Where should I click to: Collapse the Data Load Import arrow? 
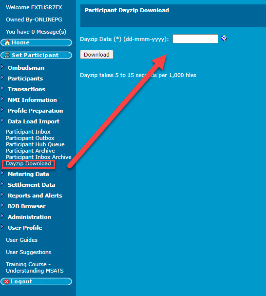pyautogui.click(x=2, y=120)
